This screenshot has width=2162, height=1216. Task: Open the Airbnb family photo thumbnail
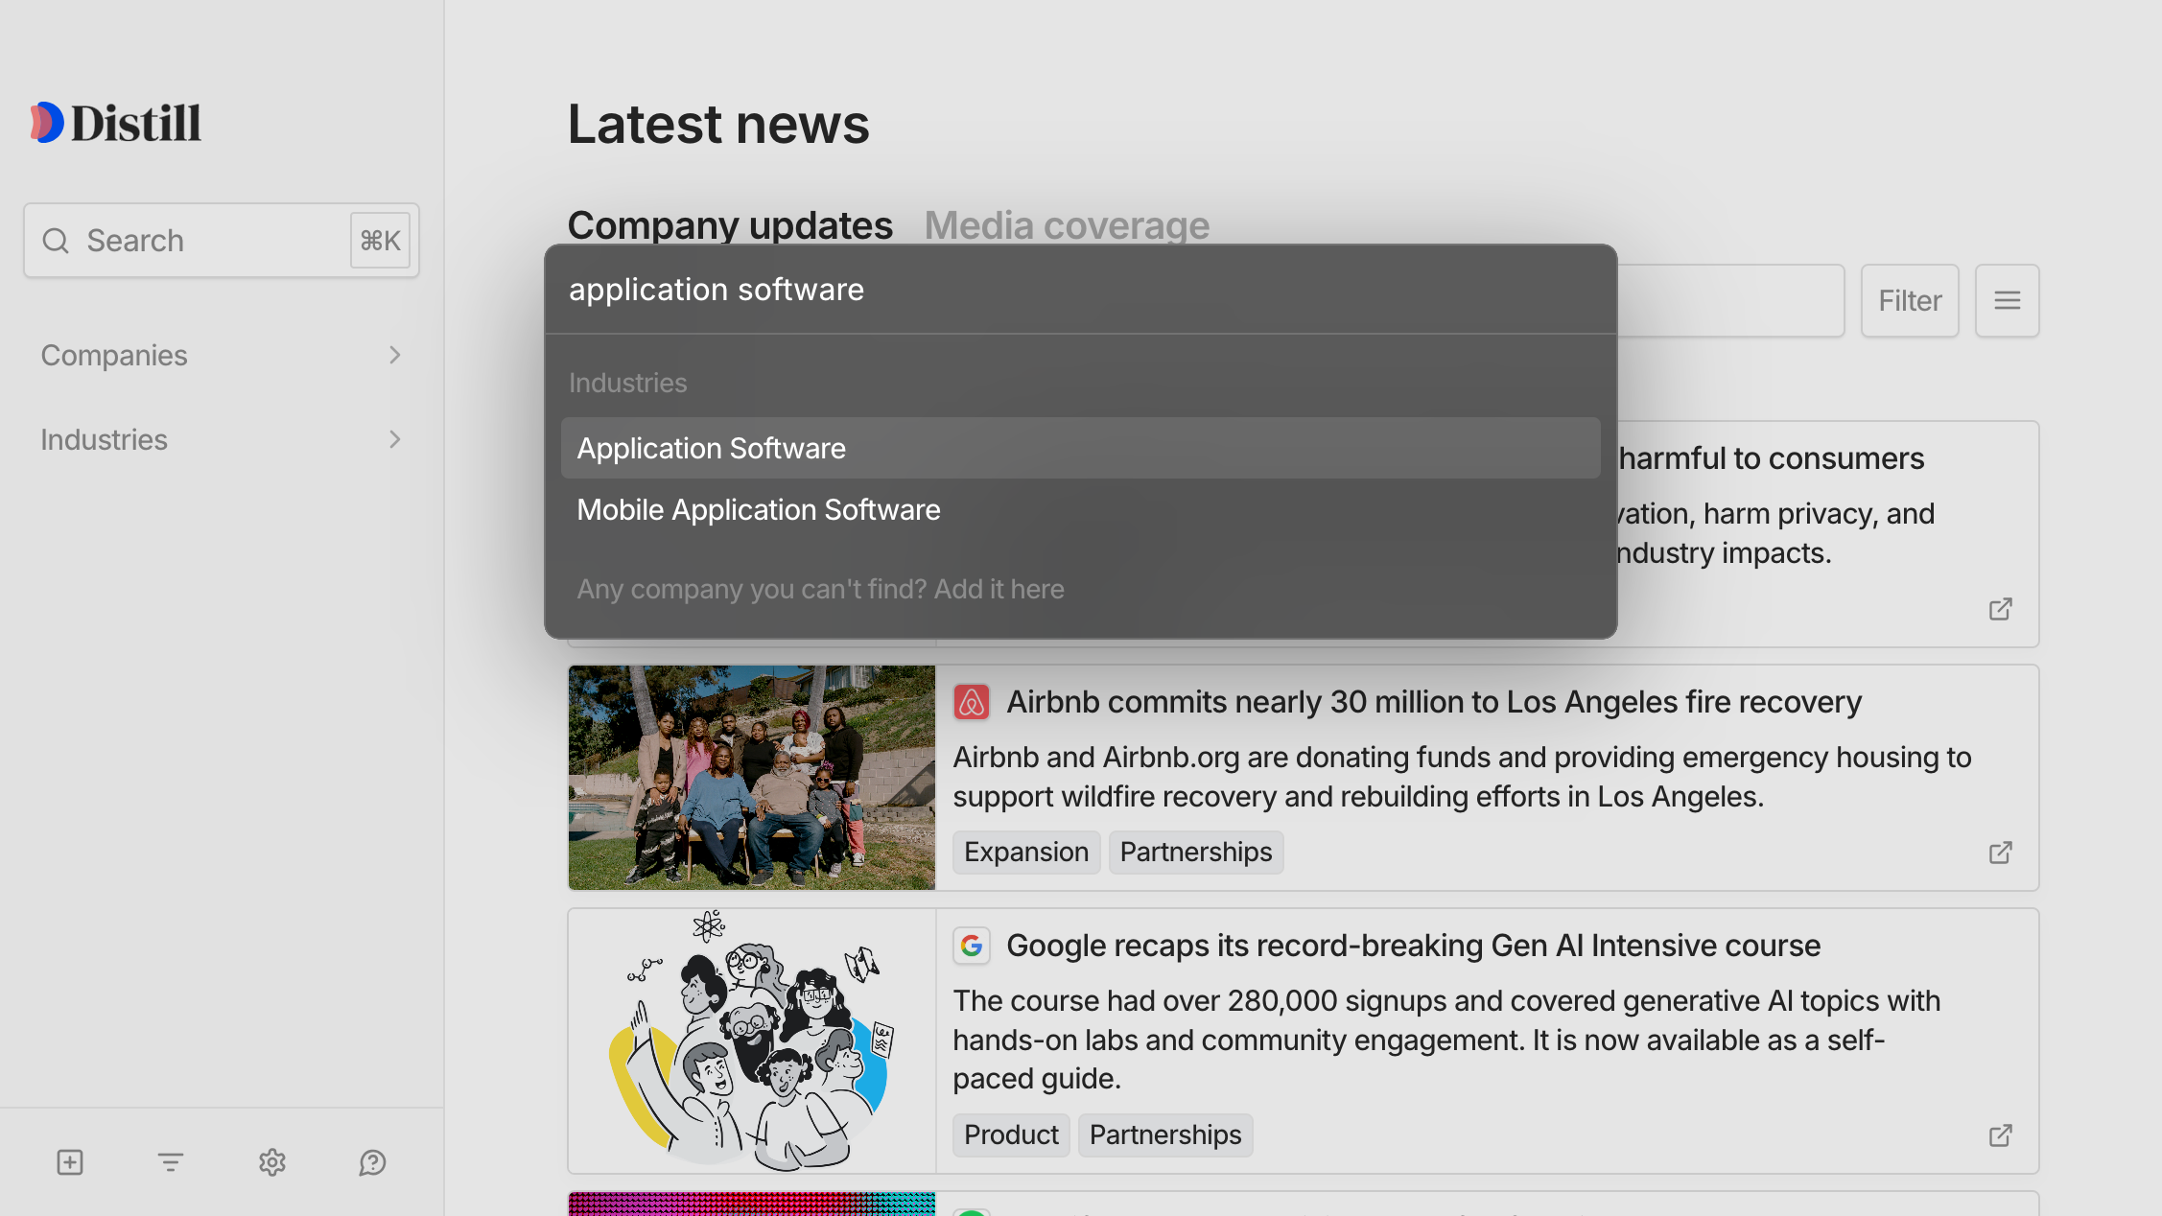click(751, 778)
